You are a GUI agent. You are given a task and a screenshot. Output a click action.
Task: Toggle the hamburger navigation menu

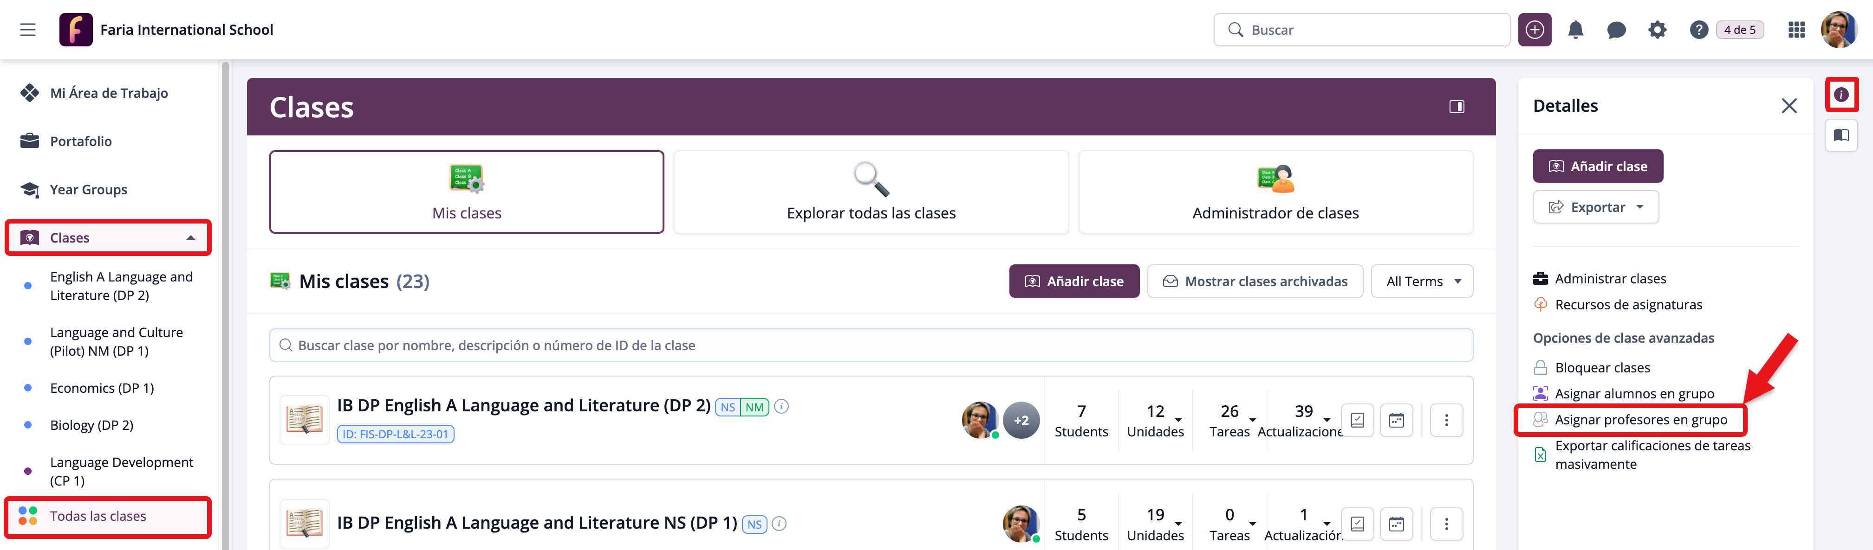(x=28, y=30)
